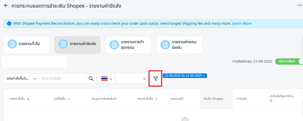The height and width of the screenshot is (121, 303).
Task: Sort by order total column arrows
Action: click(x=156, y=99)
